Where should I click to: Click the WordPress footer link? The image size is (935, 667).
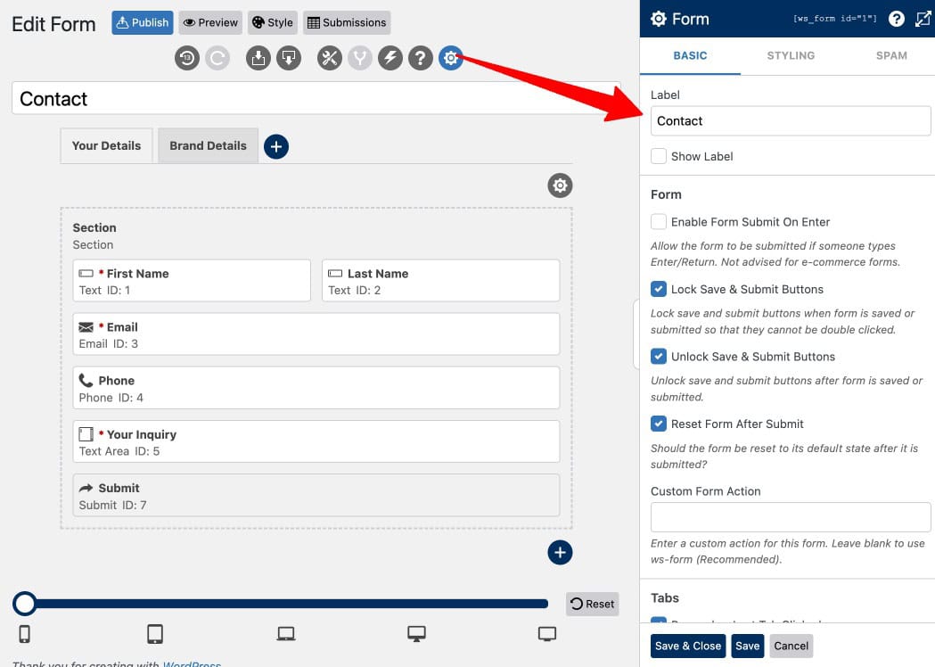click(x=192, y=664)
